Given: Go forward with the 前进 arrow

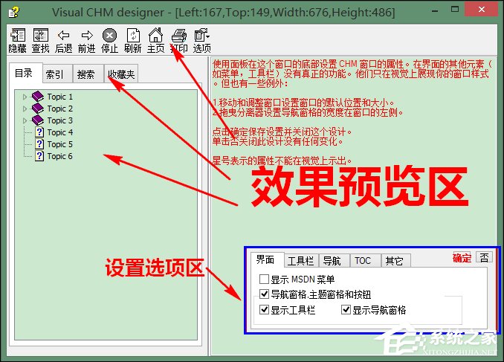Looking at the screenshot, I should coord(87,36).
